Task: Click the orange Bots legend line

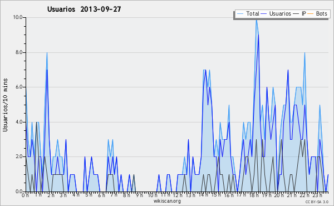Action: pyautogui.click(x=311, y=14)
